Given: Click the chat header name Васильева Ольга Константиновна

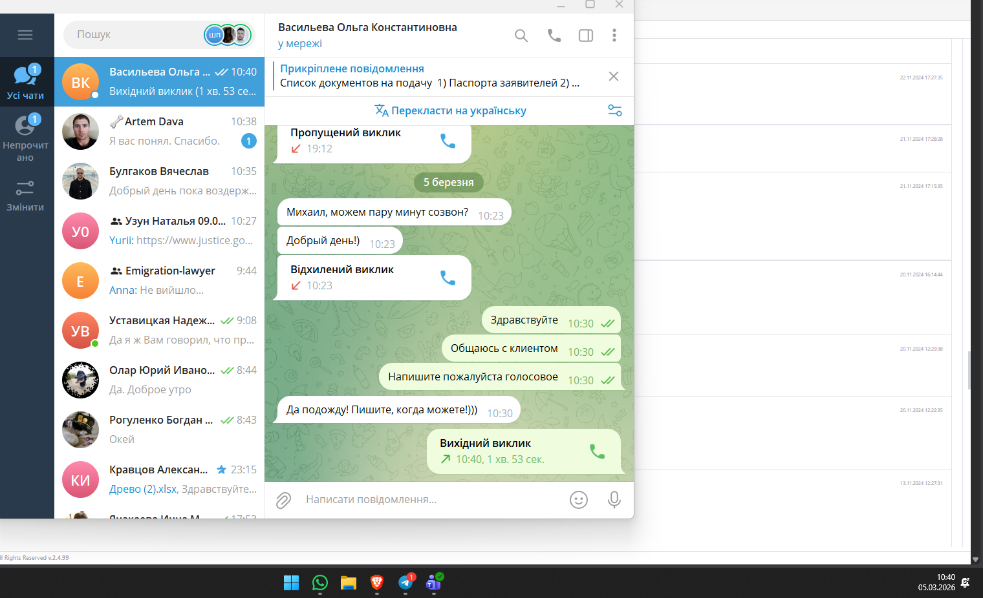Looking at the screenshot, I should 367,27.
